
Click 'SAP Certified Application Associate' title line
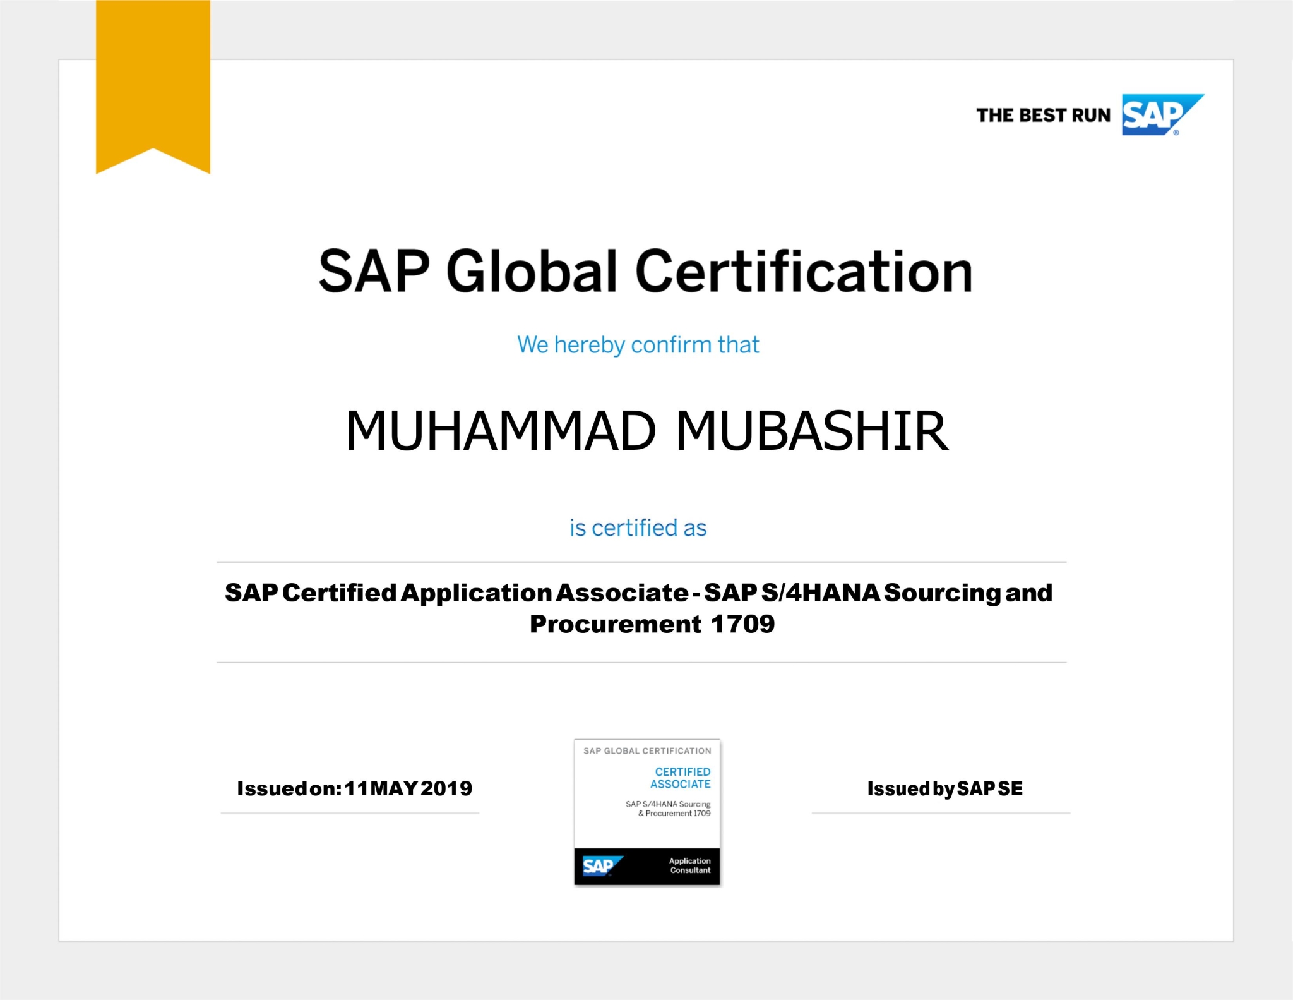click(x=639, y=593)
